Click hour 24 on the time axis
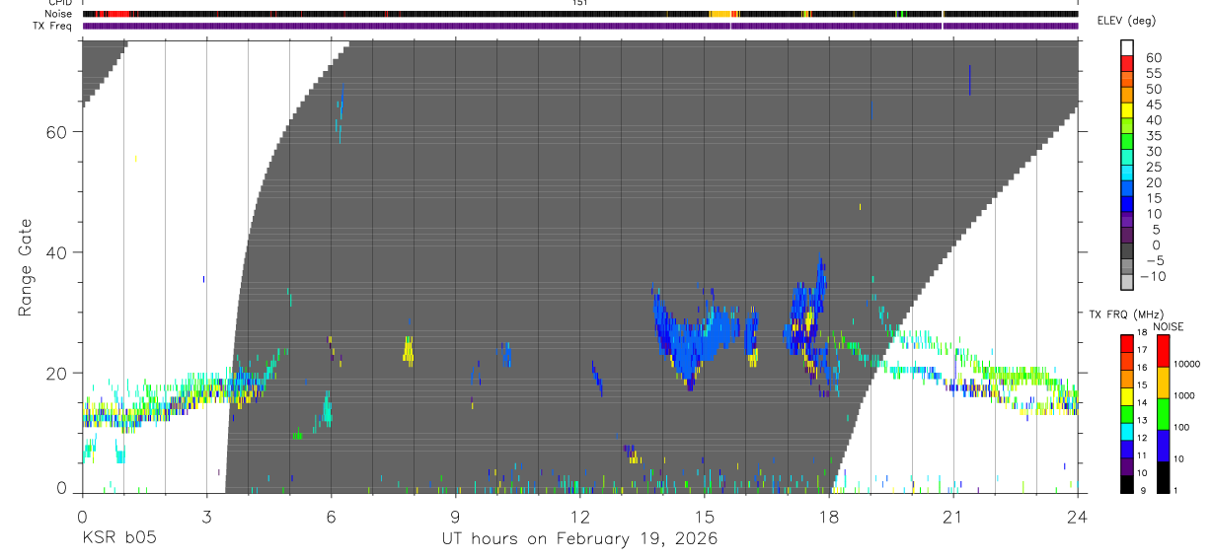 coord(1078,516)
